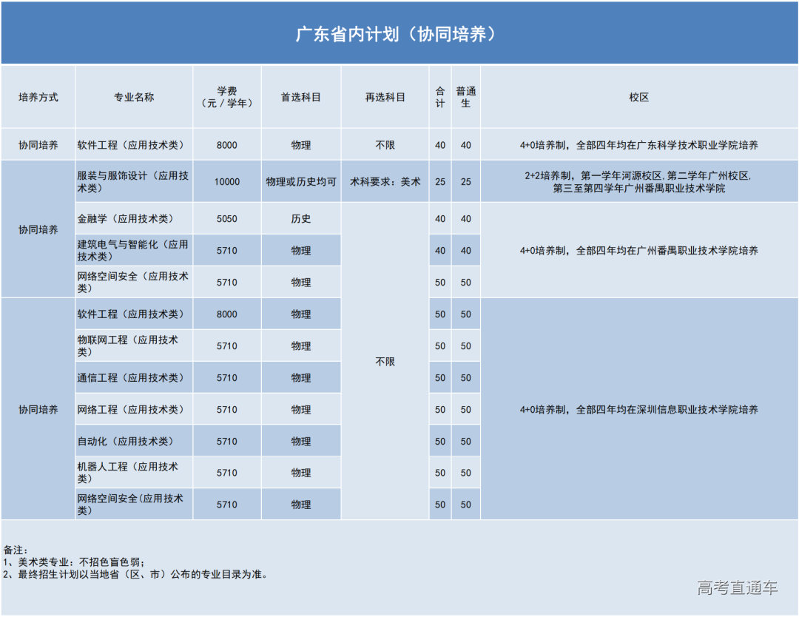The width and height of the screenshot is (799, 617).
Task: Click the 术科要求：美术 cell
Action: (385, 181)
